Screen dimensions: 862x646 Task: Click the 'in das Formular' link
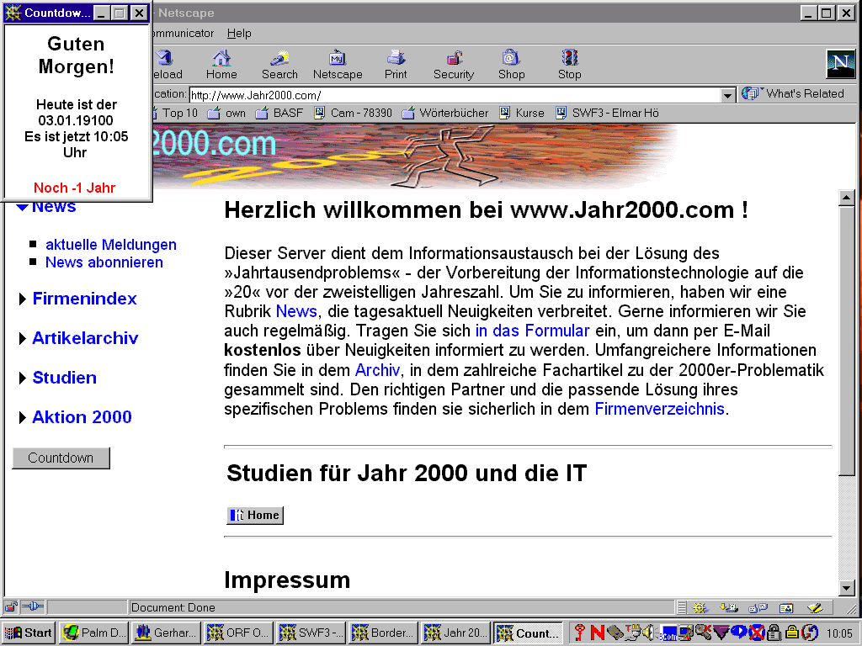coord(532,331)
